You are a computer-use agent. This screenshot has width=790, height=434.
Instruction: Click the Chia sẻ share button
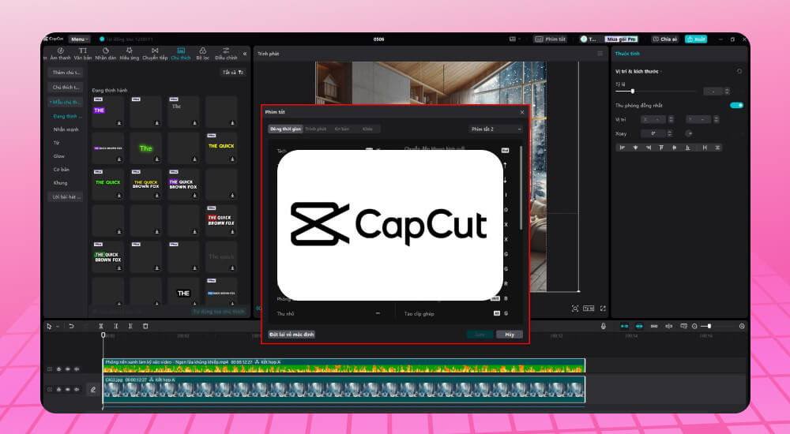point(665,39)
